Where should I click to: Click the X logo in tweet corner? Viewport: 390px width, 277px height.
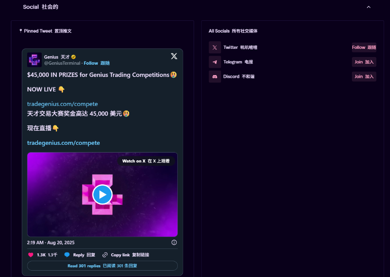pyautogui.click(x=174, y=56)
